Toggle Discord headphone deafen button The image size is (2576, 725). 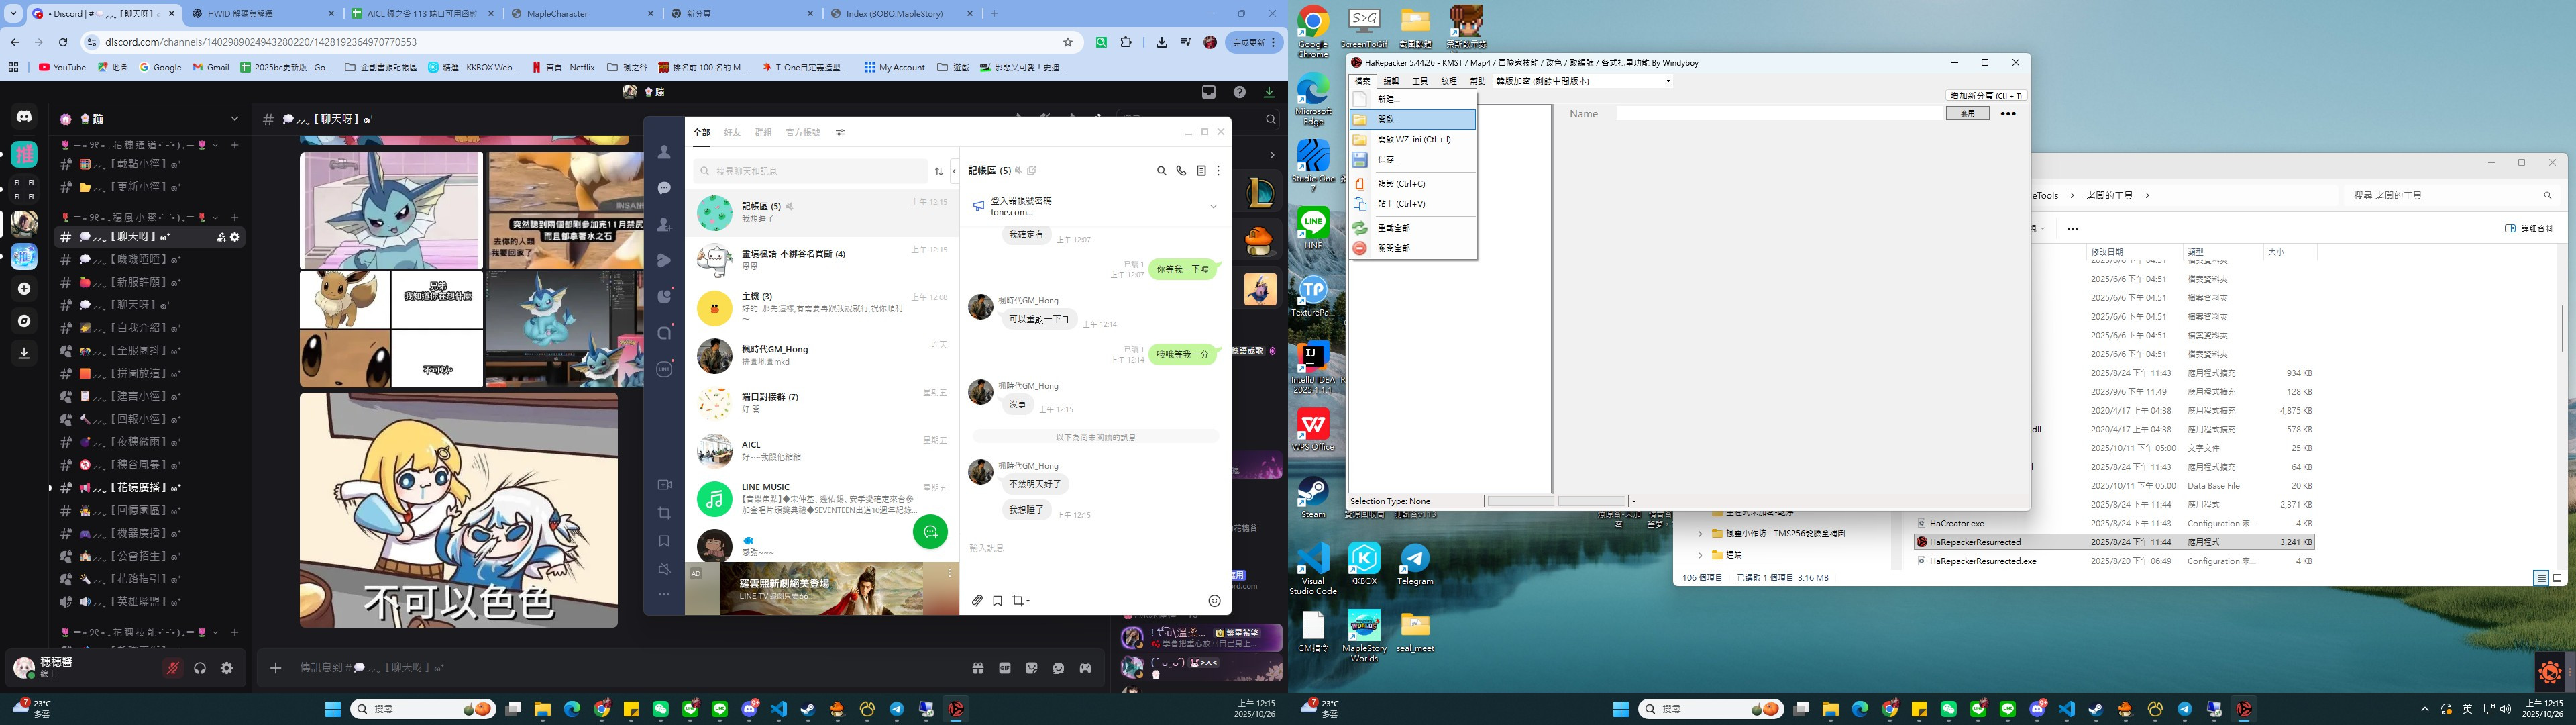200,668
